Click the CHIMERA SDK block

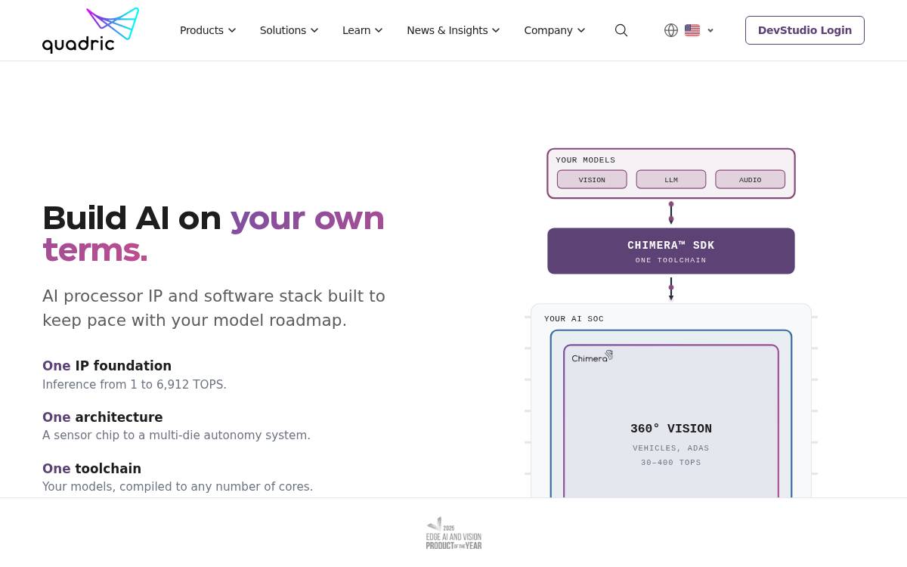point(671,251)
